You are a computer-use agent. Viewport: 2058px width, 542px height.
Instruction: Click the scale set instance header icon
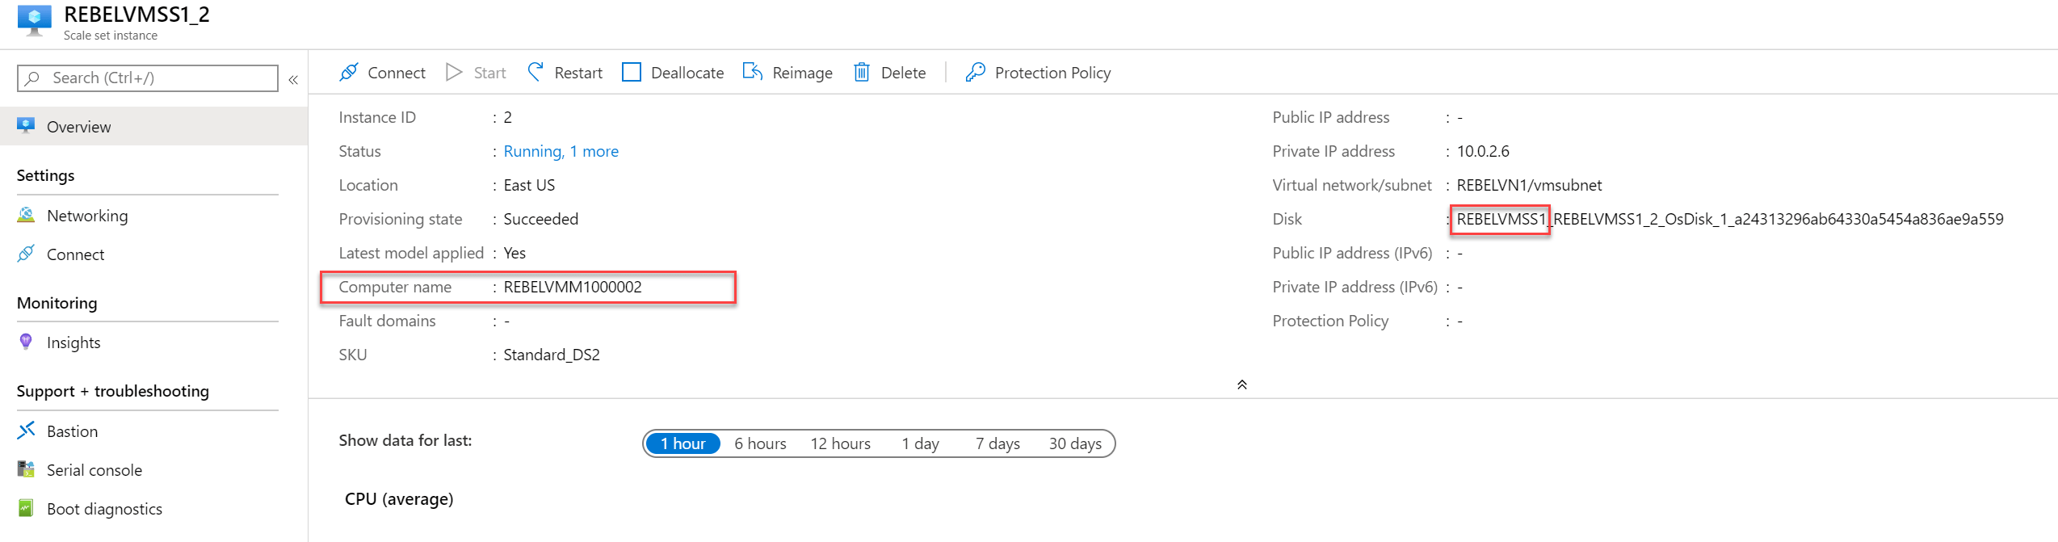pos(34,20)
